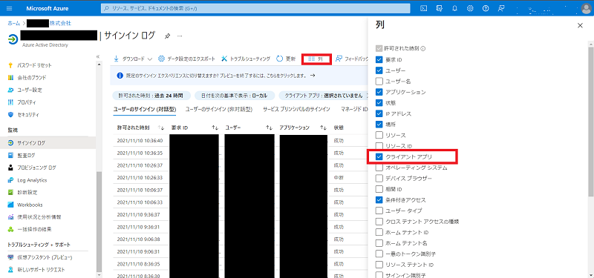
Task: Sort by ユーザー column arrows
Action: point(269,128)
